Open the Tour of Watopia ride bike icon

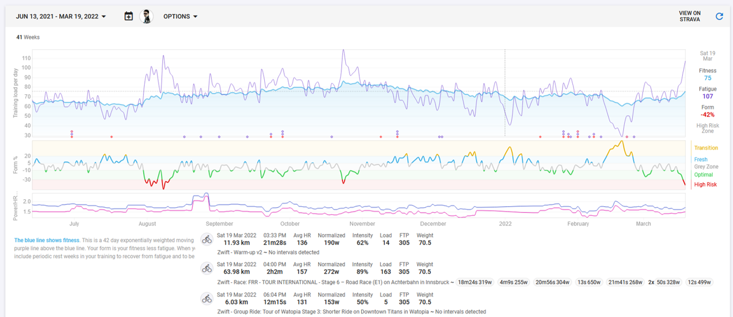pos(207,298)
